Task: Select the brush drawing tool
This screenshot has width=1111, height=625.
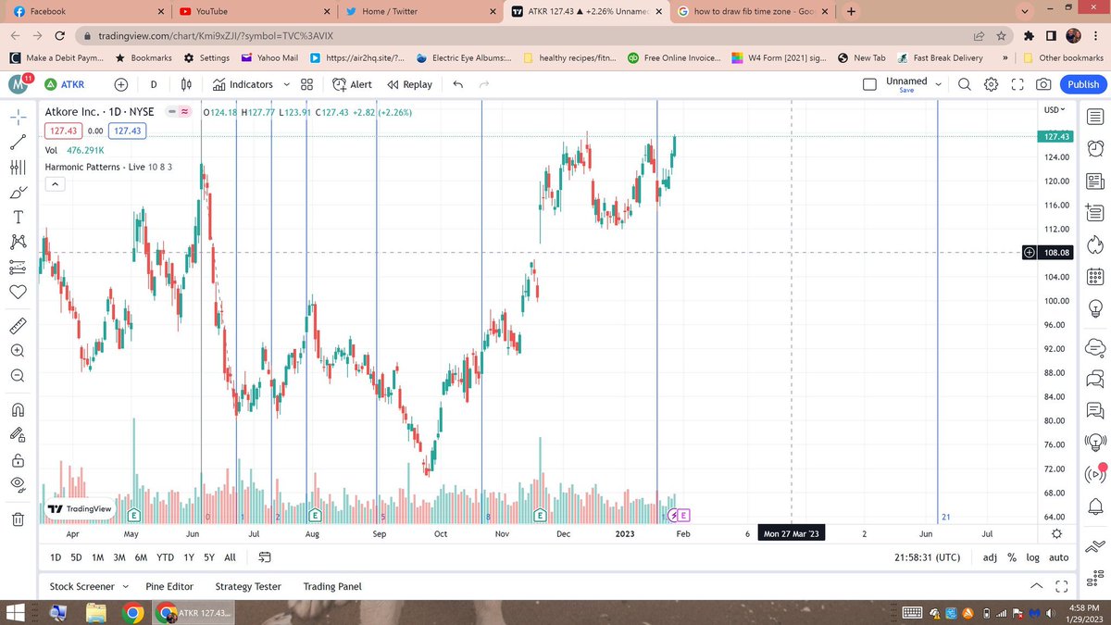Action: click(18, 193)
